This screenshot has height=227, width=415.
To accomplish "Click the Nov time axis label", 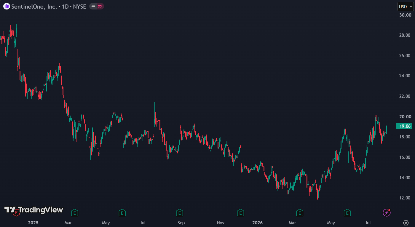I will tap(221, 223).
